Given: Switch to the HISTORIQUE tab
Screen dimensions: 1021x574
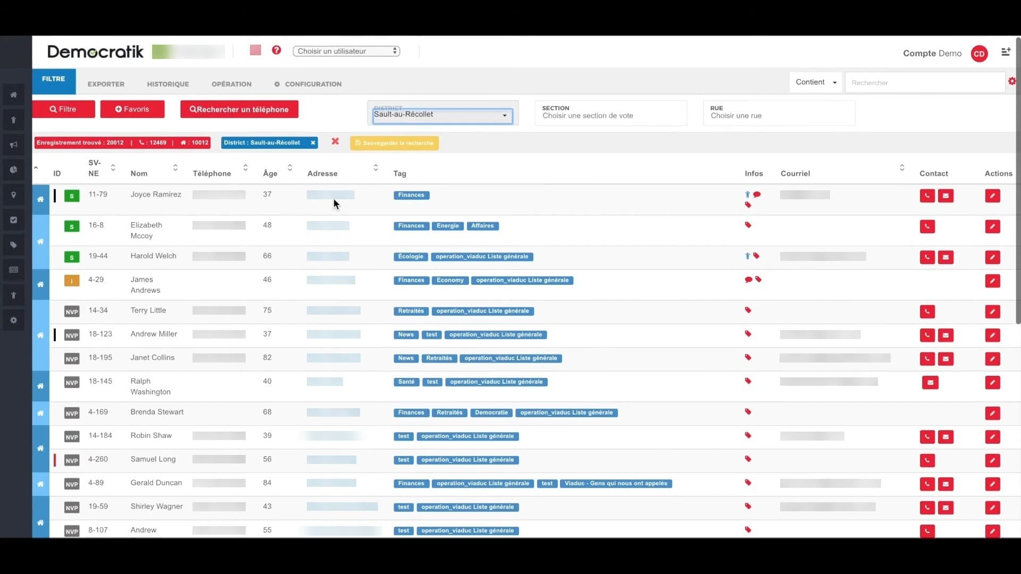Looking at the screenshot, I should [x=168, y=84].
